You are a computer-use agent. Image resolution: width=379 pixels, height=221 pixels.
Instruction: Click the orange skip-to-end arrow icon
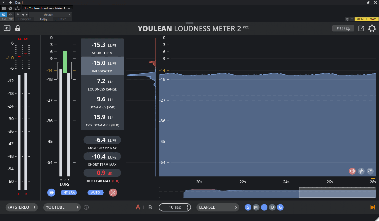pos(373,207)
